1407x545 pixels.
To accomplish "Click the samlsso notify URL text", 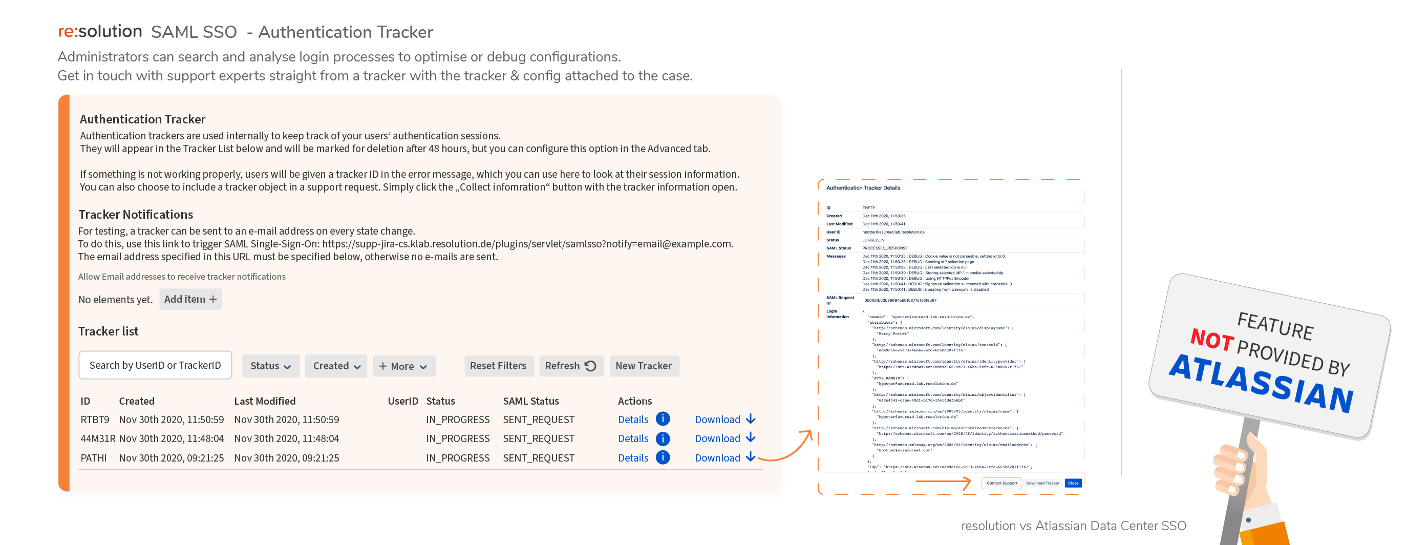I will point(526,244).
